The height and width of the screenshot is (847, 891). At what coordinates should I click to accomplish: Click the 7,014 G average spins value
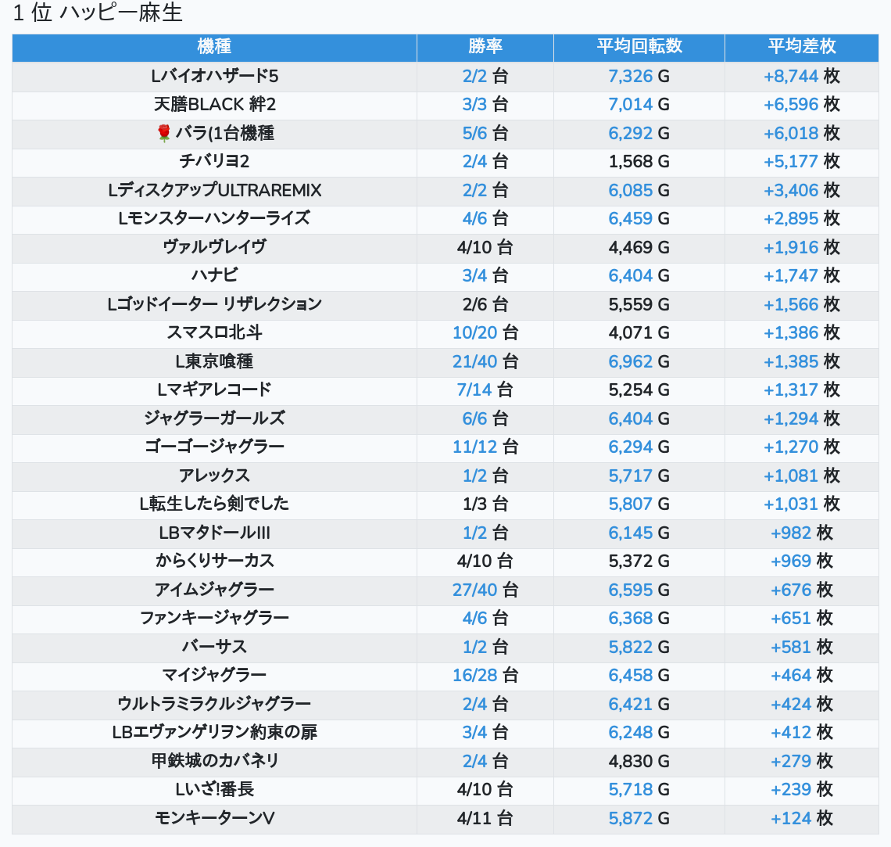[x=639, y=105]
